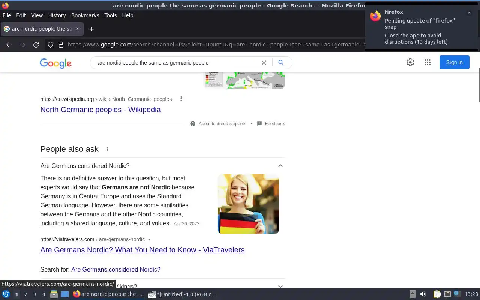Click the Firefox address bar URL

click(216, 45)
